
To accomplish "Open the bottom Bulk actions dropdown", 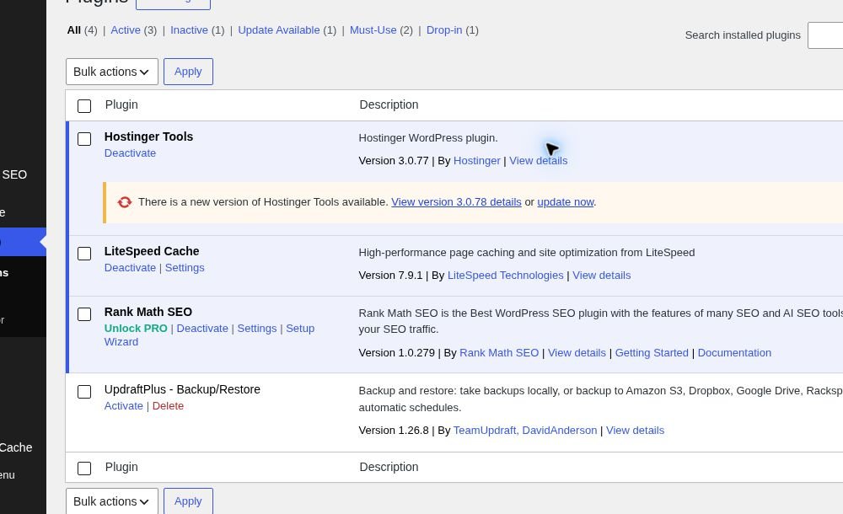I will click(112, 501).
